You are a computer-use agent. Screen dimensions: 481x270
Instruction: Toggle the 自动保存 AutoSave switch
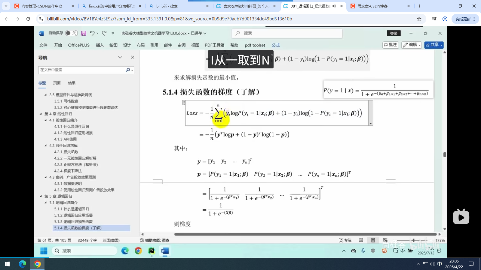[x=72, y=33]
